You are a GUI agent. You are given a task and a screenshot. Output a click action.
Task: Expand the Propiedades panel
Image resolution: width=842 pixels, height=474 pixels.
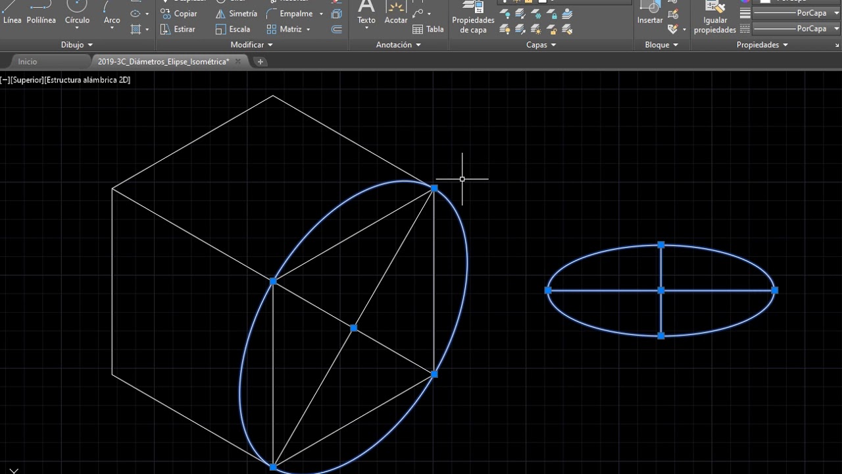pos(762,45)
